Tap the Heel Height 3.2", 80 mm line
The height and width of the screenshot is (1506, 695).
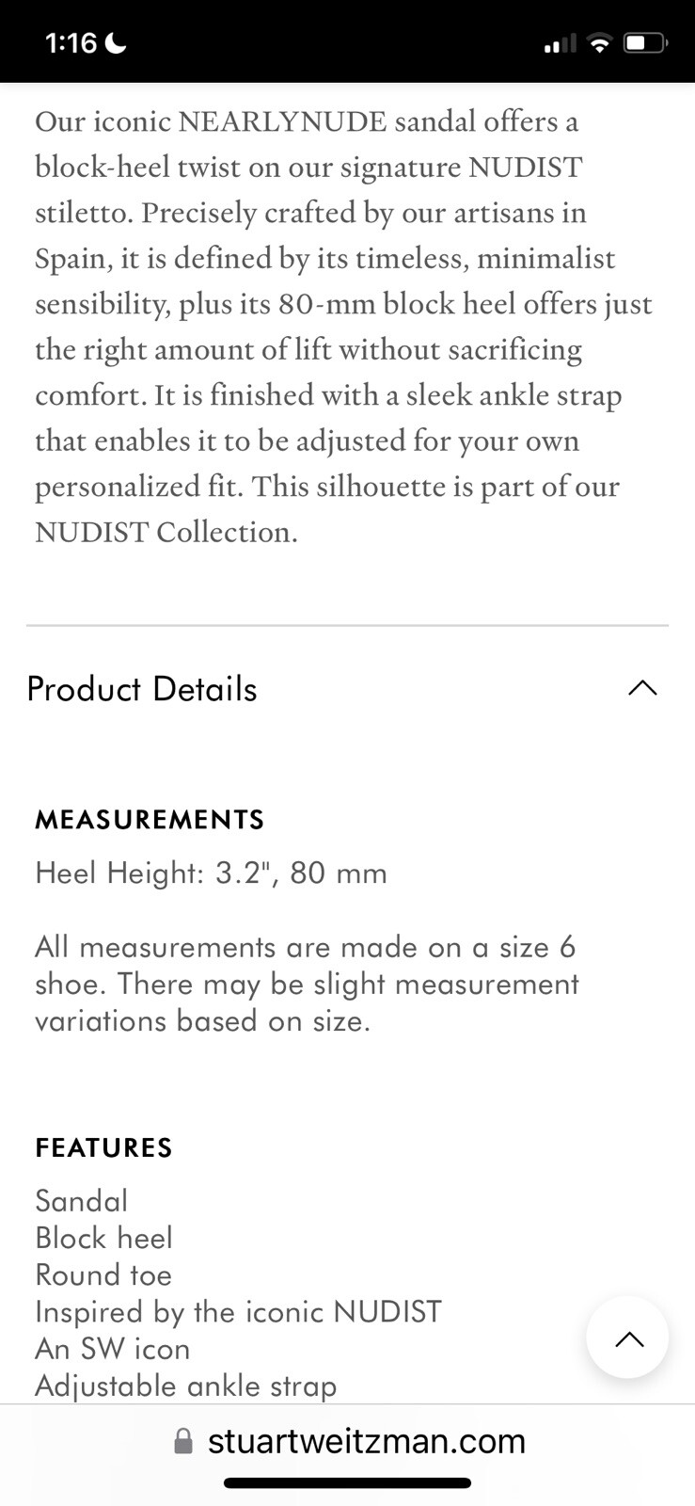tap(211, 873)
